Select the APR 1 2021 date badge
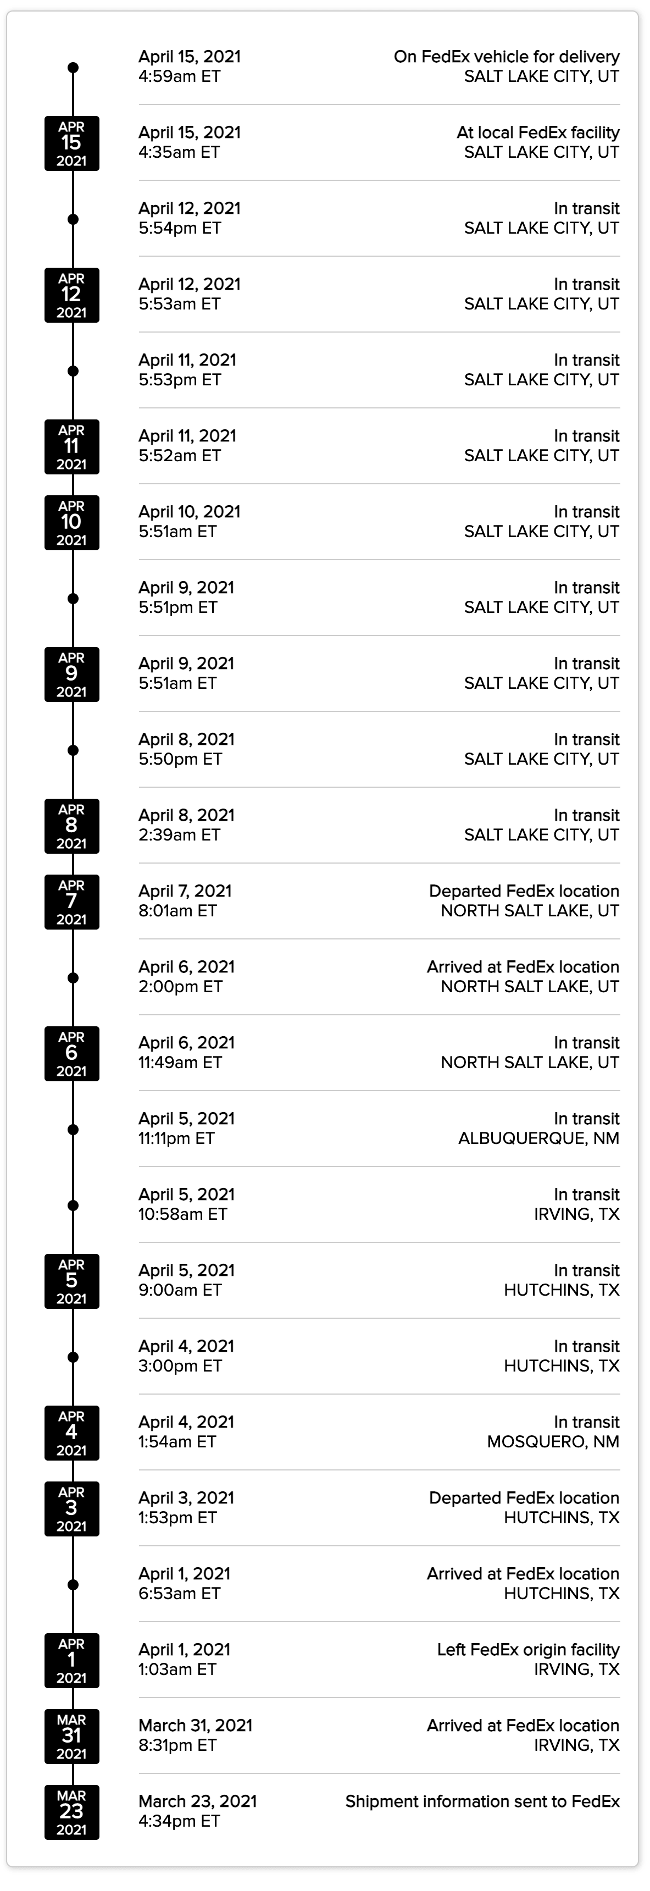This screenshot has height=1891, width=650. pos(72,1661)
